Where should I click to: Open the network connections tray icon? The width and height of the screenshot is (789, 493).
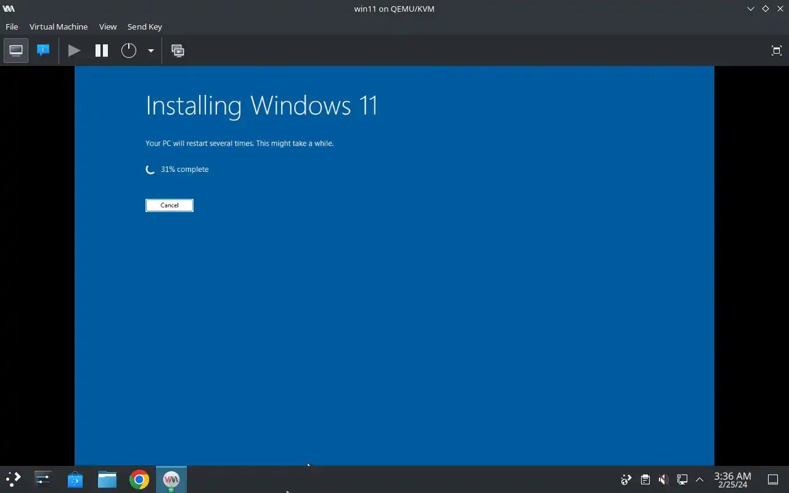click(x=682, y=479)
